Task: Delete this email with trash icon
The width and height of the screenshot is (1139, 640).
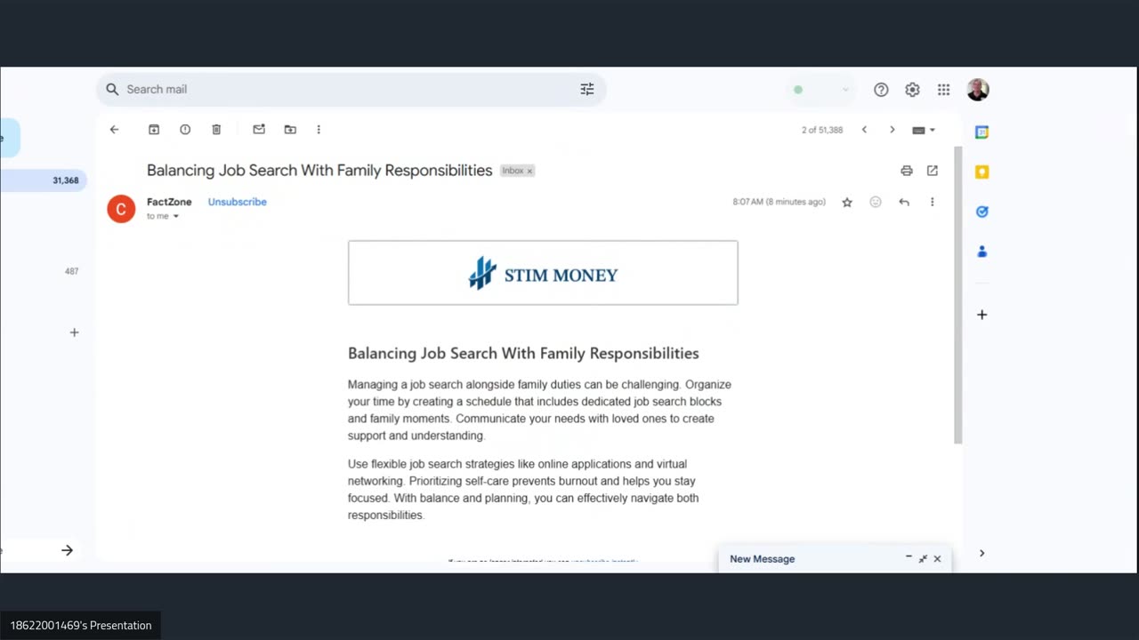Action: 216,130
